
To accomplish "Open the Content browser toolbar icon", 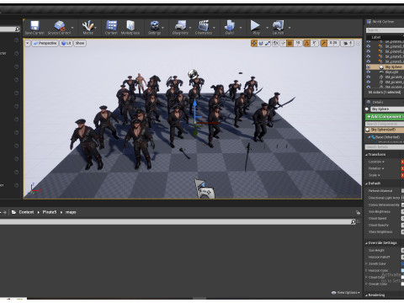I will pyautogui.click(x=111, y=28).
